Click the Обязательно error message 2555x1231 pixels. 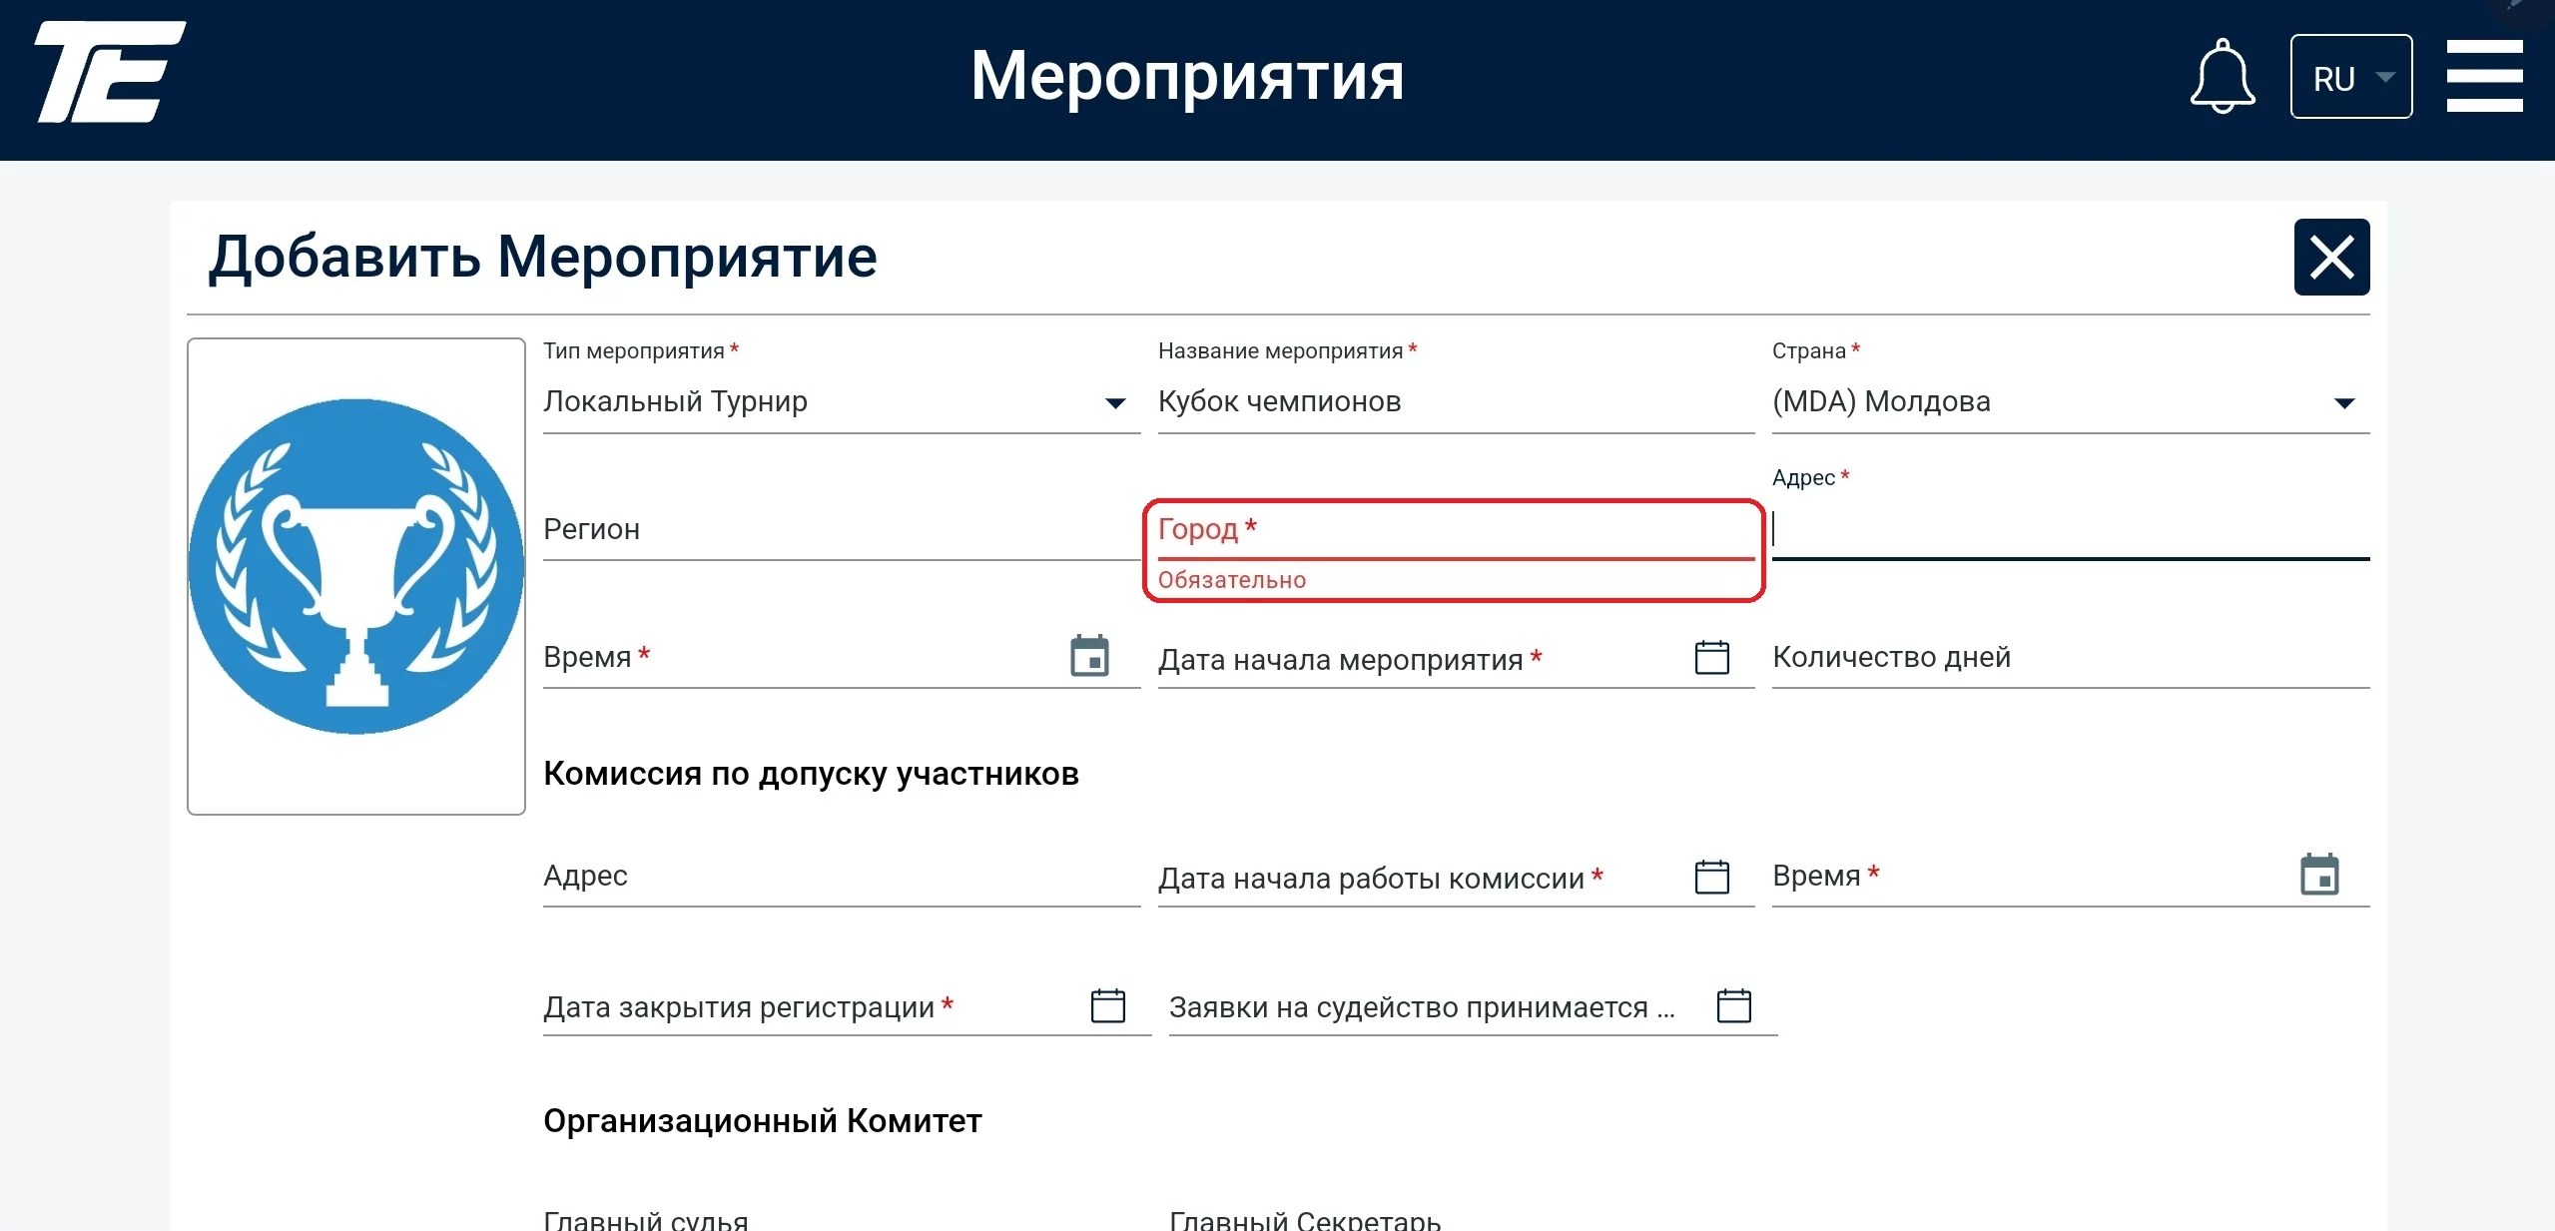click(x=1231, y=580)
